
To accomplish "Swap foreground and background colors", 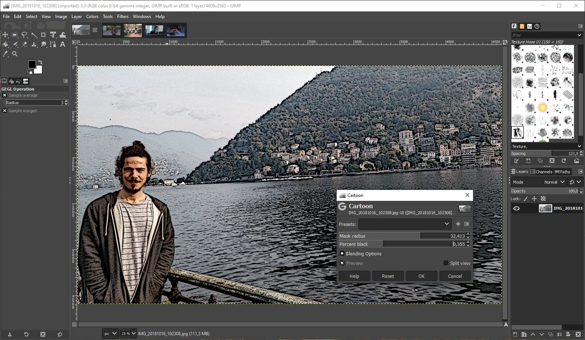I will click(x=40, y=62).
